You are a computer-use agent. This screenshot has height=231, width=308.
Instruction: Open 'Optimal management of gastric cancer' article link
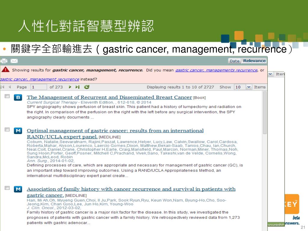pos(115,134)
